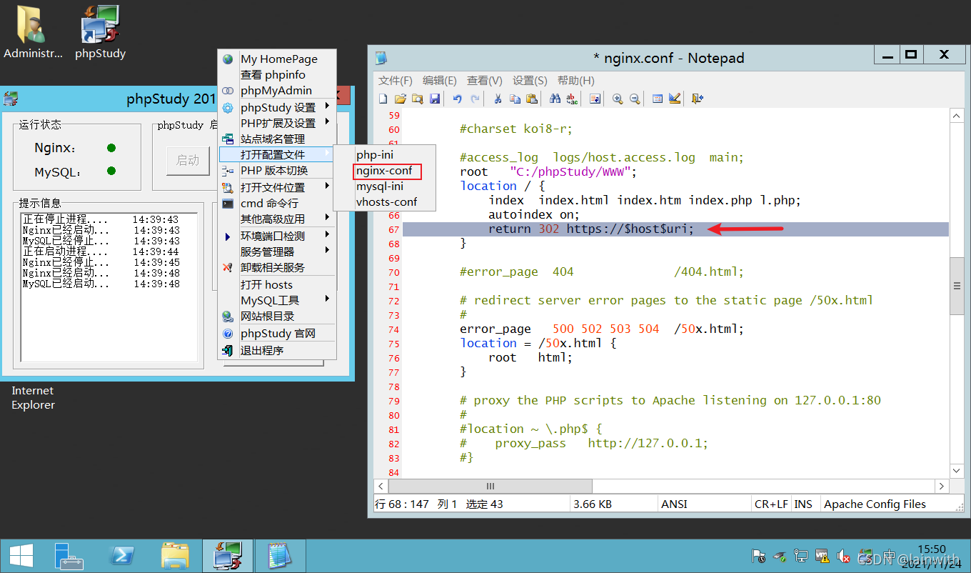
Task: Toggle word wrap toolbar icon
Action: coord(595,99)
